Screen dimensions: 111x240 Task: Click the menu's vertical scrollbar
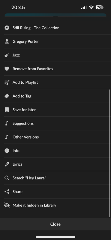point(109,153)
